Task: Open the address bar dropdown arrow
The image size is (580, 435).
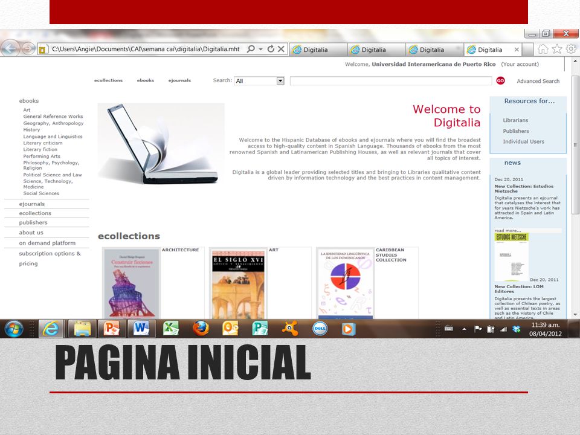Action: click(x=261, y=49)
